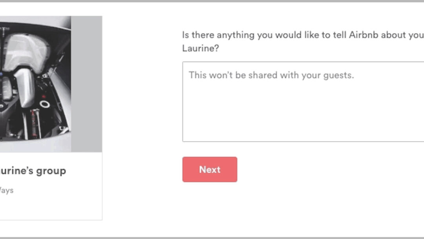The height and width of the screenshot is (239, 424).
Task: Click the word "guests" in the placeholder
Action: coord(338,75)
